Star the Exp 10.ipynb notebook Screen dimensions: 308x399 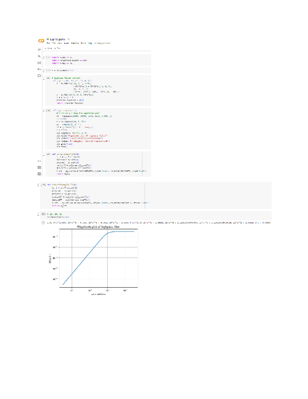click(x=69, y=39)
